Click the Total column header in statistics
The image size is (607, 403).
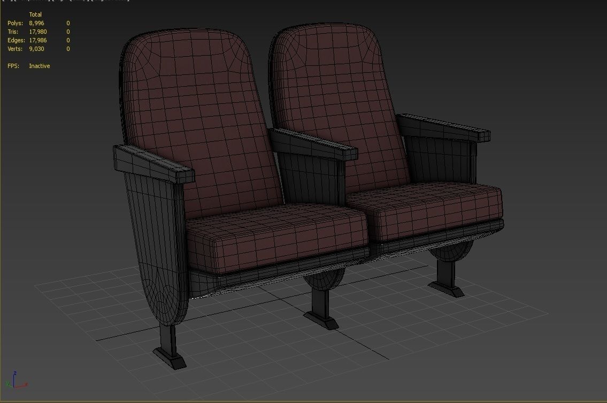click(35, 15)
